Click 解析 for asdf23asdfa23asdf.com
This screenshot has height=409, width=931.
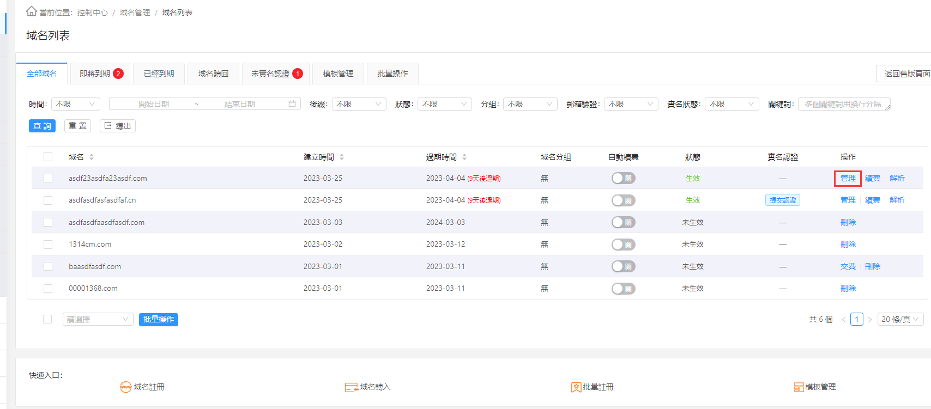pos(897,178)
